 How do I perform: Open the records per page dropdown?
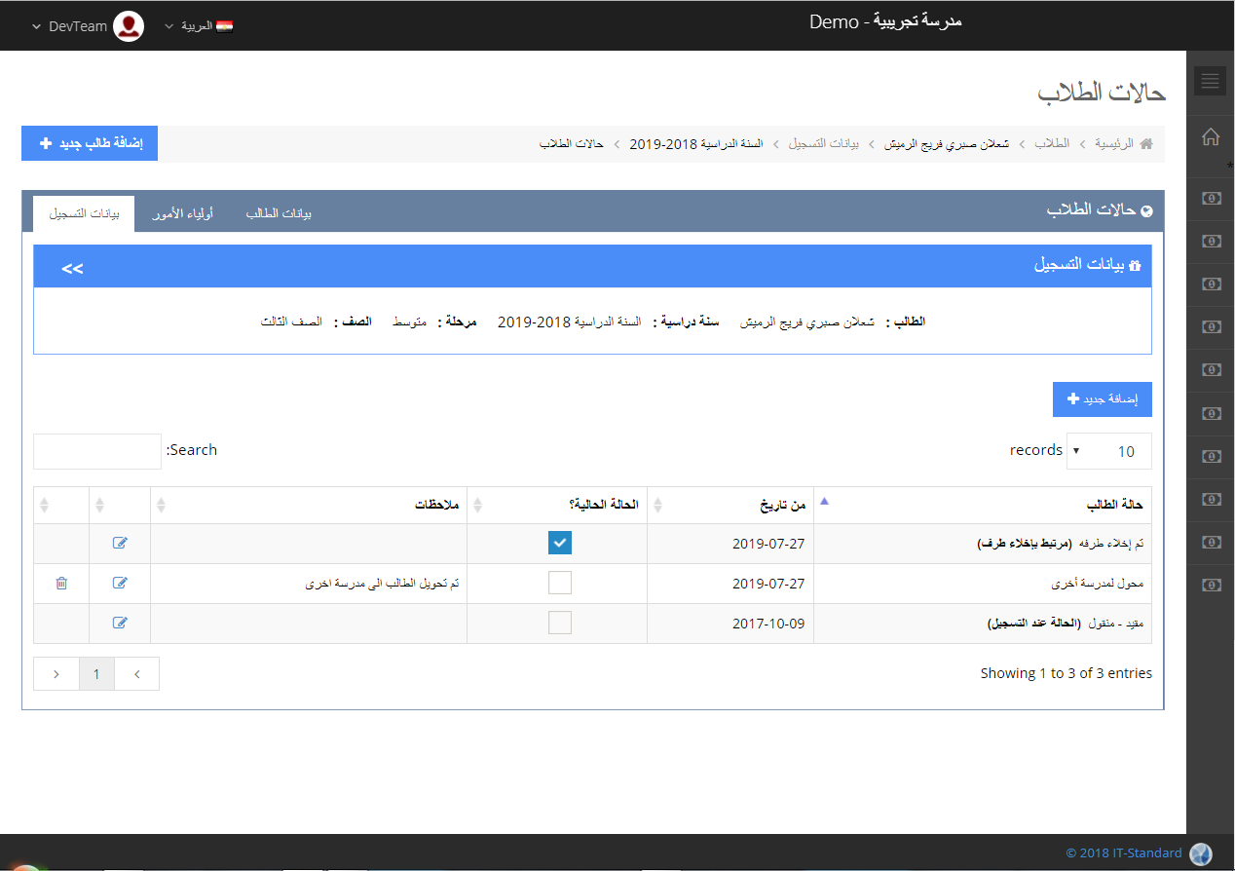coord(1108,451)
